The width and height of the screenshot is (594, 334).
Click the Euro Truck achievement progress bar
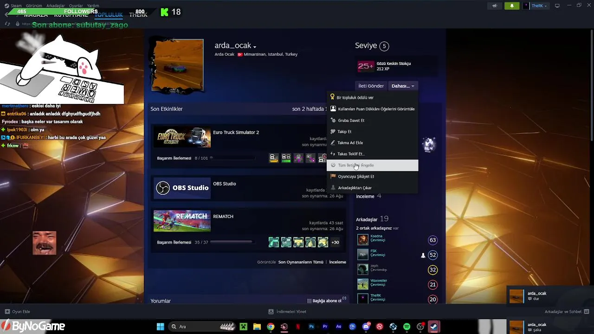(x=232, y=158)
